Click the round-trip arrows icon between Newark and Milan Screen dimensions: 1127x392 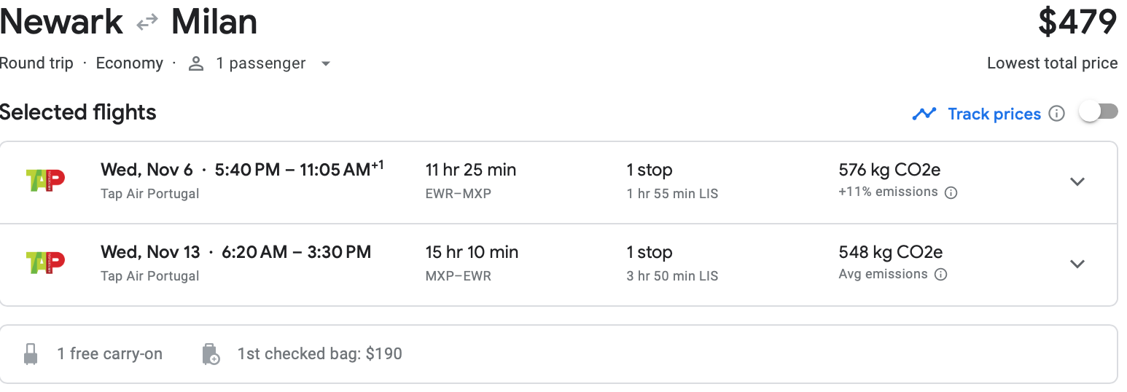[147, 23]
